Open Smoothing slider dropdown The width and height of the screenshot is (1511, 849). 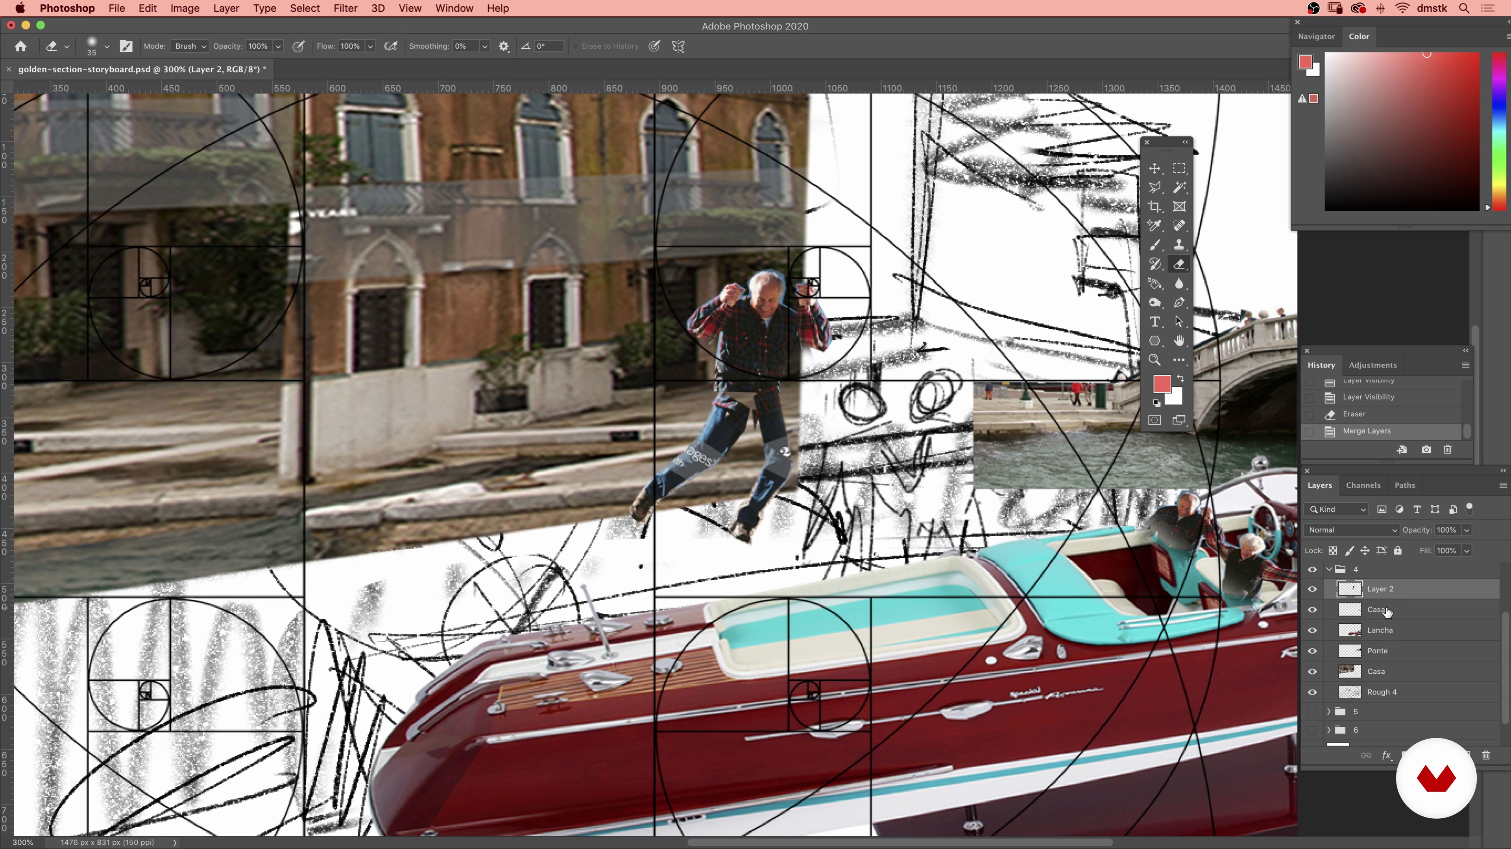(x=484, y=46)
